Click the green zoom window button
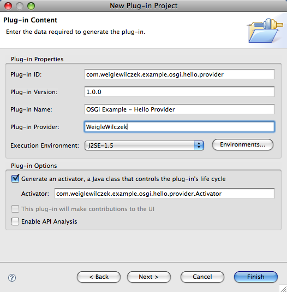This screenshot has width=287, height=292. [31, 6]
